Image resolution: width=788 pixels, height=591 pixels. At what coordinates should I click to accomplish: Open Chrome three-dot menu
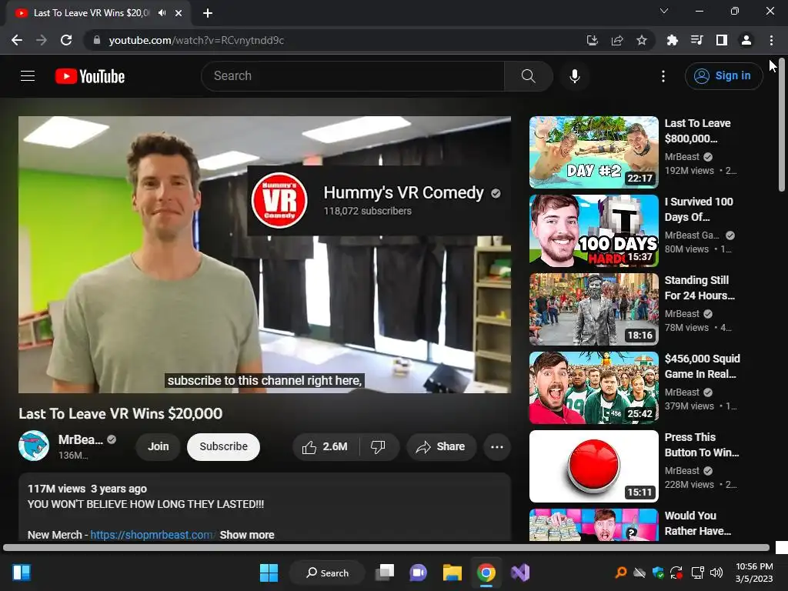(x=771, y=40)
